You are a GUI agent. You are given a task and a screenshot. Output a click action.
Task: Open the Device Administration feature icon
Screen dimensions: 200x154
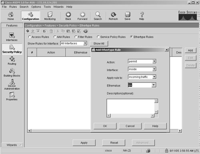click(x=12, y=84)
